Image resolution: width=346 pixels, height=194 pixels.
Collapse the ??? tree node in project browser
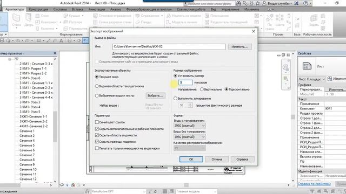click(x=10, y=59)
